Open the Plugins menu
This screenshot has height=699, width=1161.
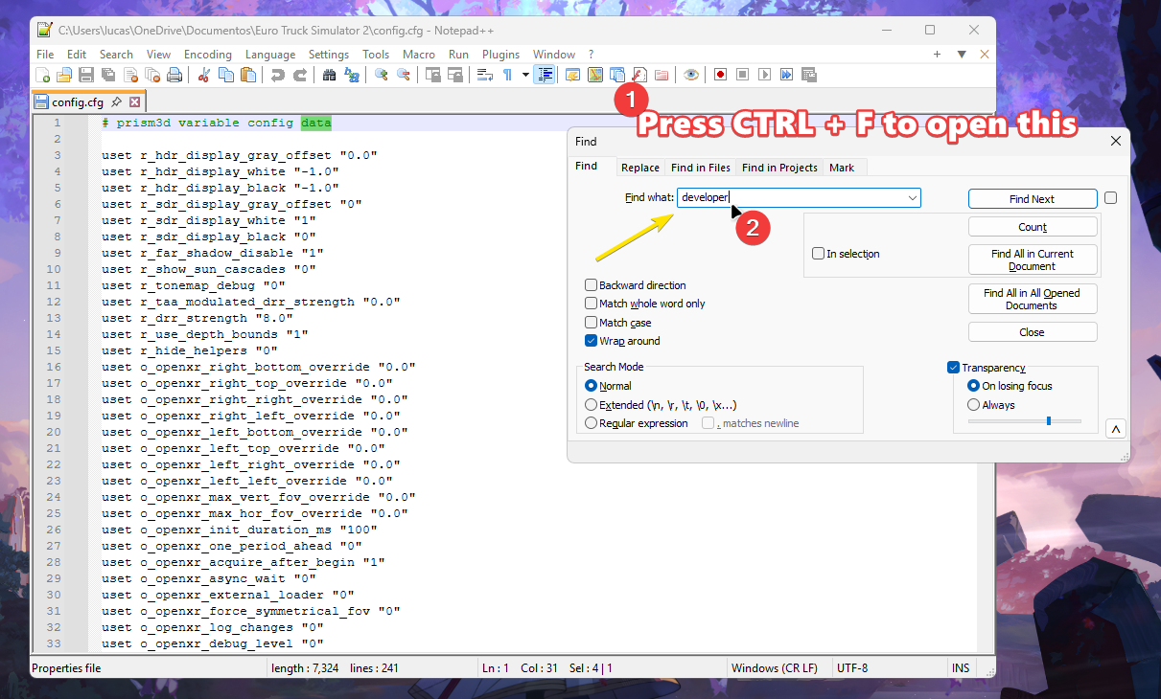pos(500,55)
